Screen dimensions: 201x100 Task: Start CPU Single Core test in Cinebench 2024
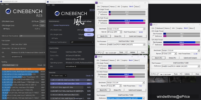click(x=89, y=34)
